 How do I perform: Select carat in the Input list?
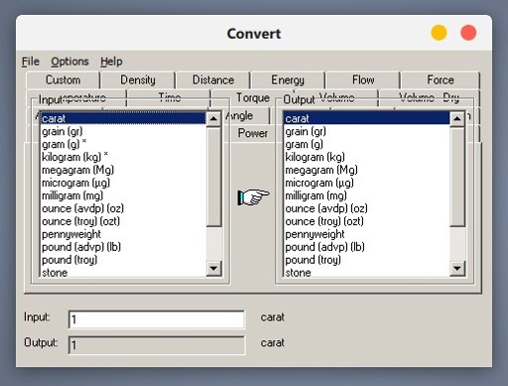[x=123, y=118]
